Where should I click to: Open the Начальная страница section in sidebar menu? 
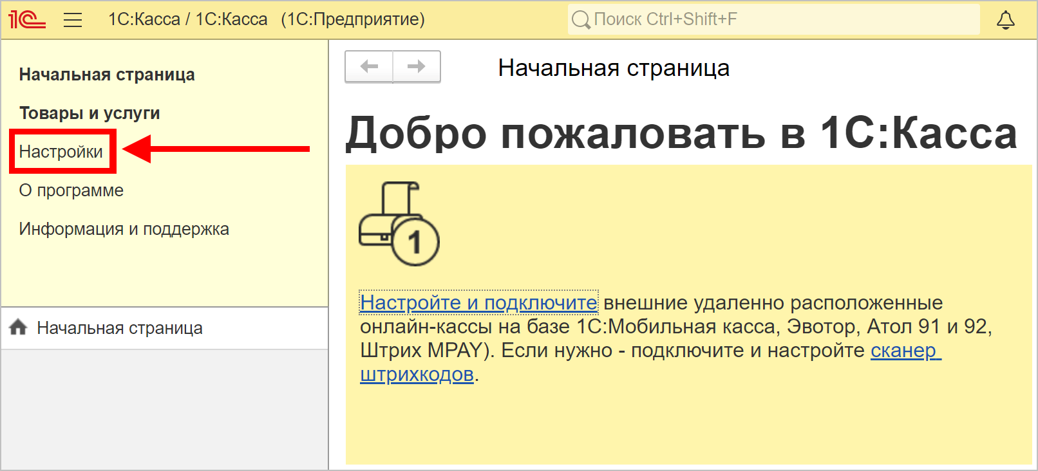(x=107, y=75)
